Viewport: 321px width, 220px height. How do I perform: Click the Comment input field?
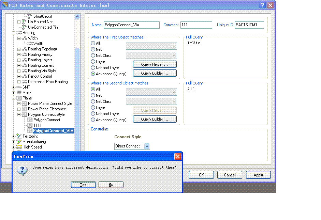click(196, 25)
